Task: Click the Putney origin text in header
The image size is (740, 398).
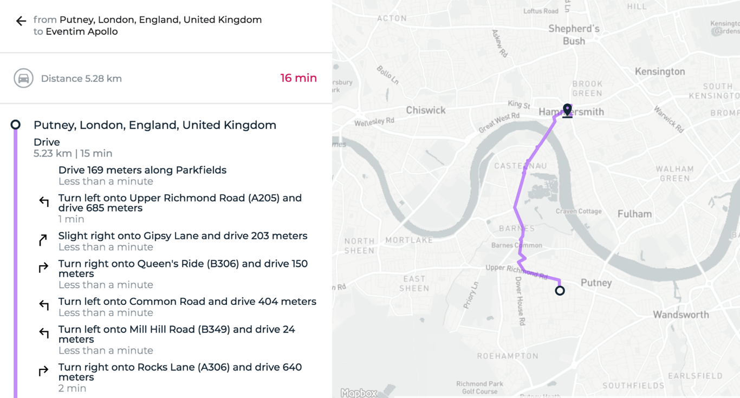Action: 160,19
